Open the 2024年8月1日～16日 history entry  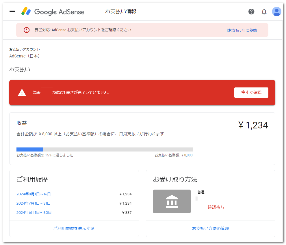tap(34, 194)
